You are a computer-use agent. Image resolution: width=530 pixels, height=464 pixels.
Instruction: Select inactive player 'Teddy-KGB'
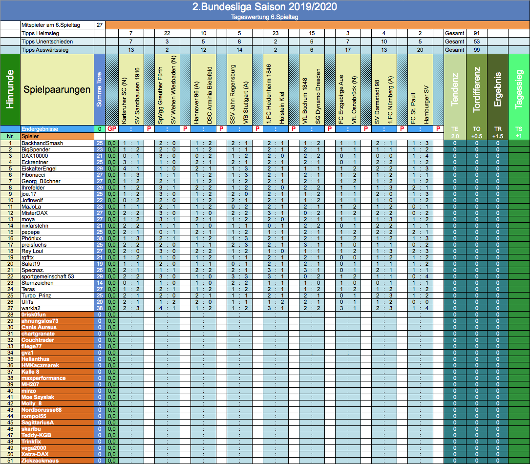pyautogui.click(x=57, y=435)
